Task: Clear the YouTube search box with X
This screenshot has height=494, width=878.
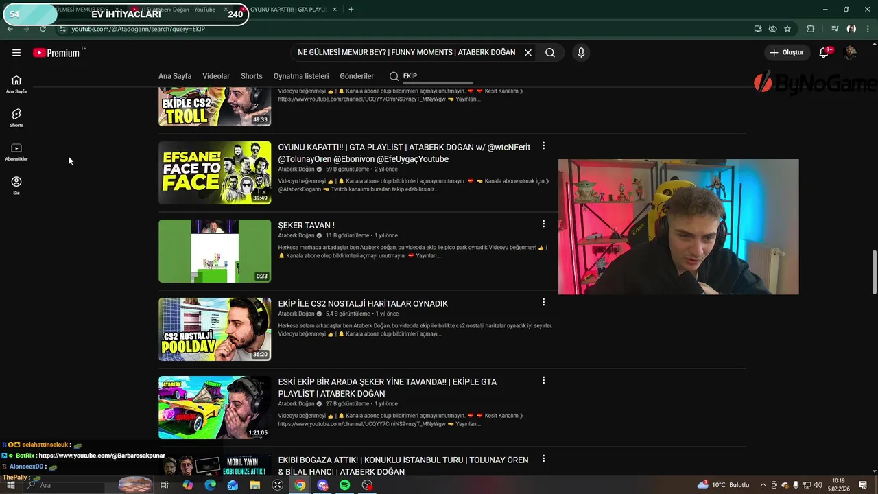Action: click(x=528, y=52)
